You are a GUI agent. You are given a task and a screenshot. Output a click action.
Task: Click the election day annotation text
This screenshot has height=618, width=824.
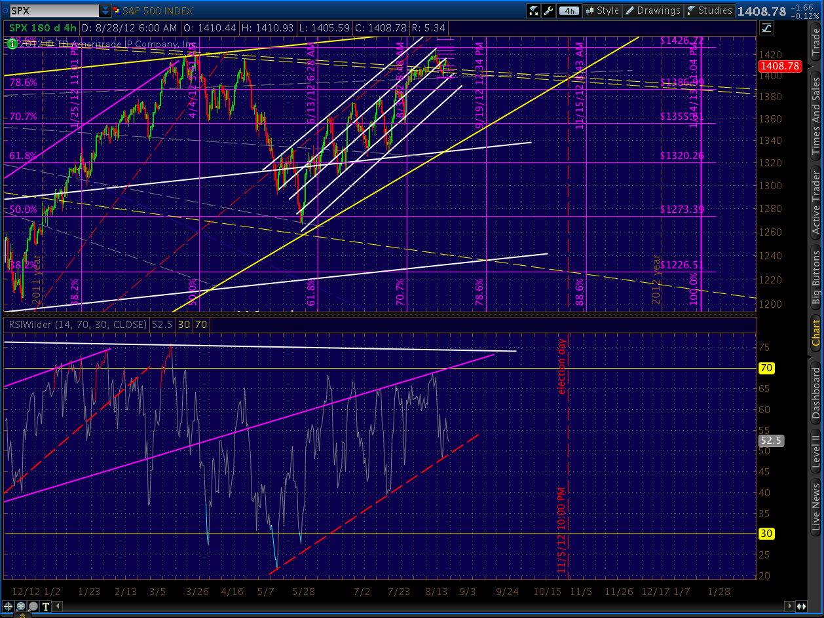coord(561,366)
